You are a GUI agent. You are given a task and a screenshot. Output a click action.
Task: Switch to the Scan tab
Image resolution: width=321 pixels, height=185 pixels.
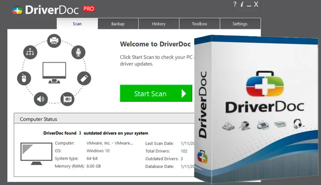[x=77, y=24]
